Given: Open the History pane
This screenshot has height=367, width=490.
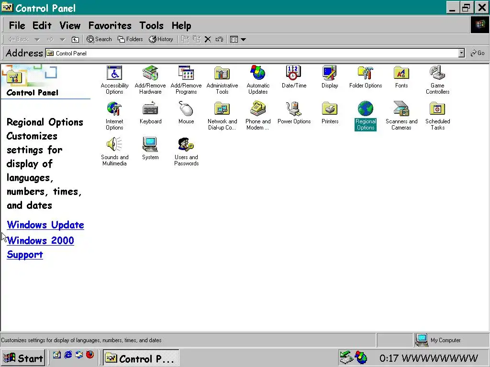Looking at the screenshot, I should 161,39.
